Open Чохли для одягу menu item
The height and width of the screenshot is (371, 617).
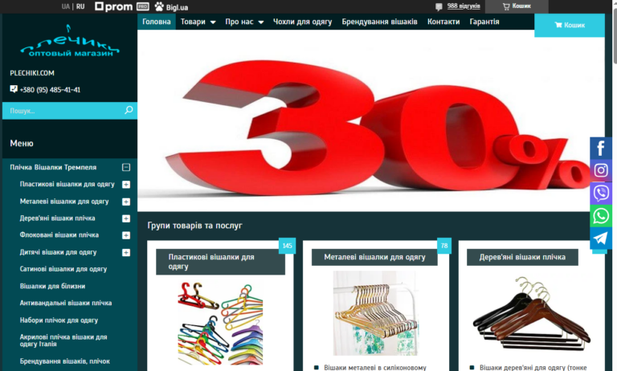click(x=303, y=22)
